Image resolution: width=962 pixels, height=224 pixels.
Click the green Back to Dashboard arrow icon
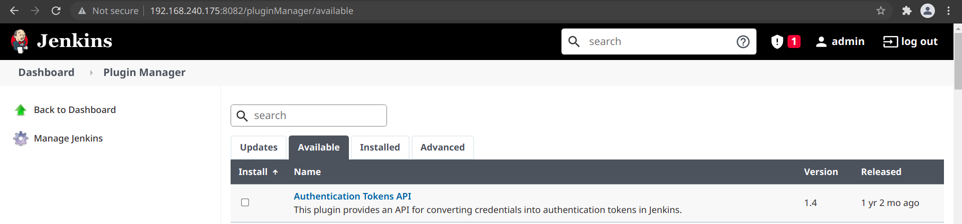tap(21, 110)
